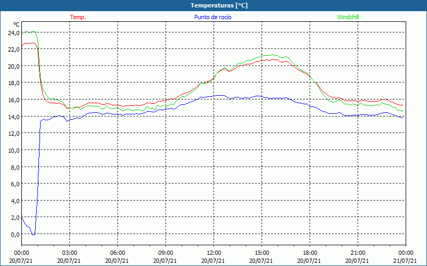Click the 6,0 y-axis value
427x266 pixels.
click(x=15, y=184)
